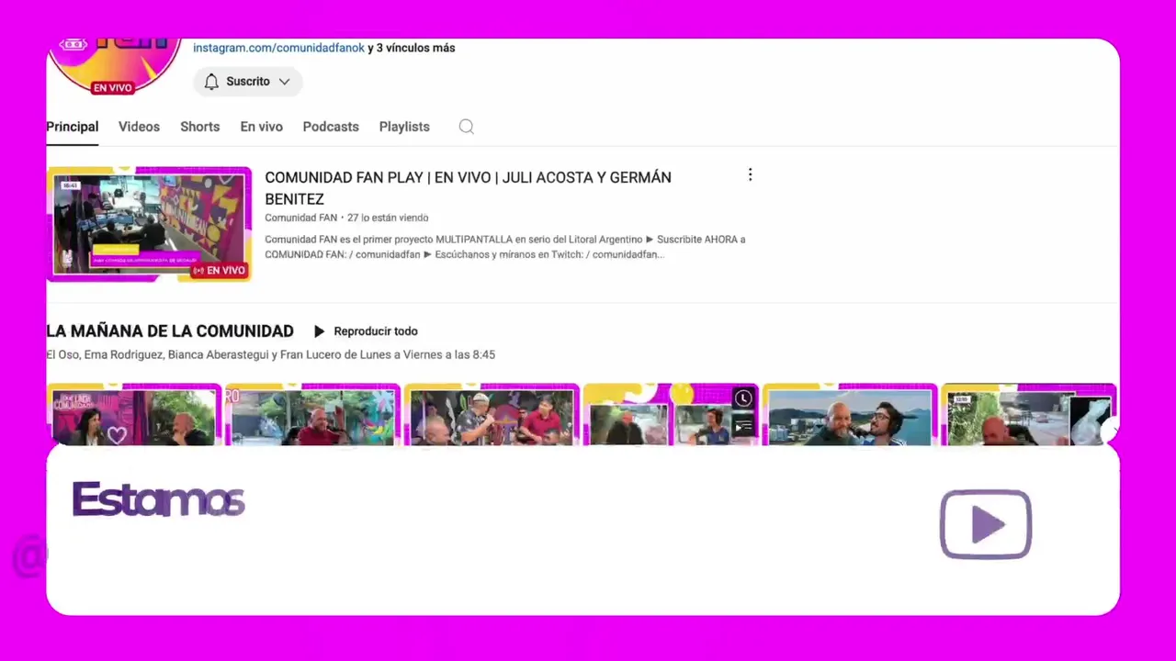The image size is (1176, 661).
Task: Click '27 lo están viendo' viewer count
Action: pos(388,218)
